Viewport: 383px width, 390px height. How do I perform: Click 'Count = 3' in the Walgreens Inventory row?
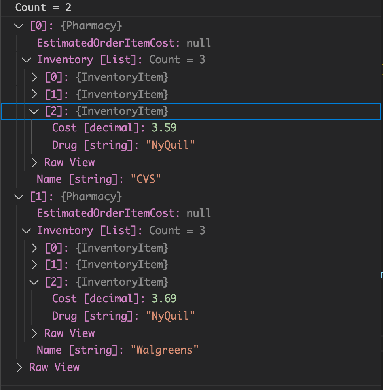coord(177,231)
